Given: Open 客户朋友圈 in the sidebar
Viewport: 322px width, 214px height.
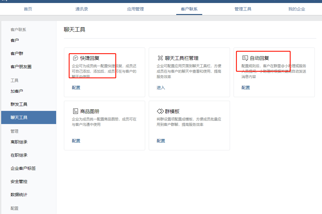Looking at the screenshot, I should [x=21, y=67].
